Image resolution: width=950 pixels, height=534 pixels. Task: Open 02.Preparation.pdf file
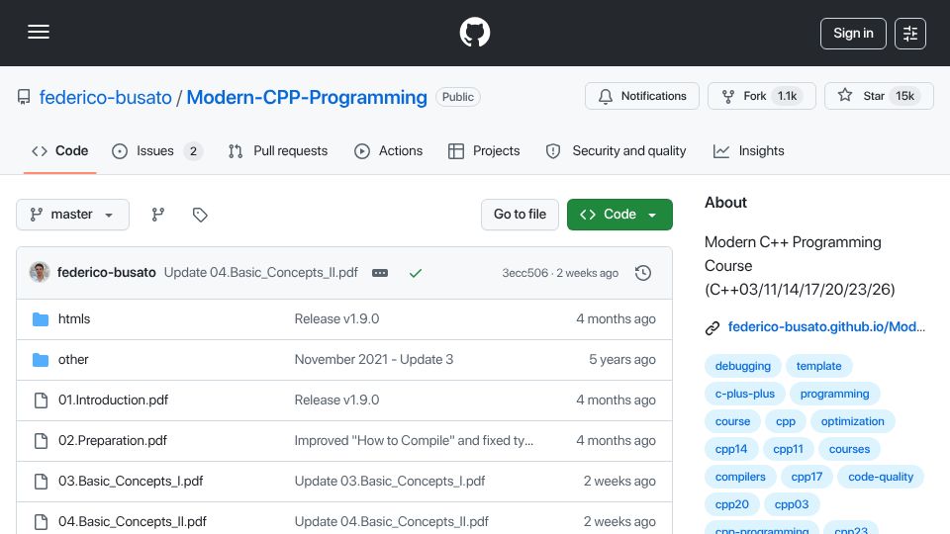113,441
